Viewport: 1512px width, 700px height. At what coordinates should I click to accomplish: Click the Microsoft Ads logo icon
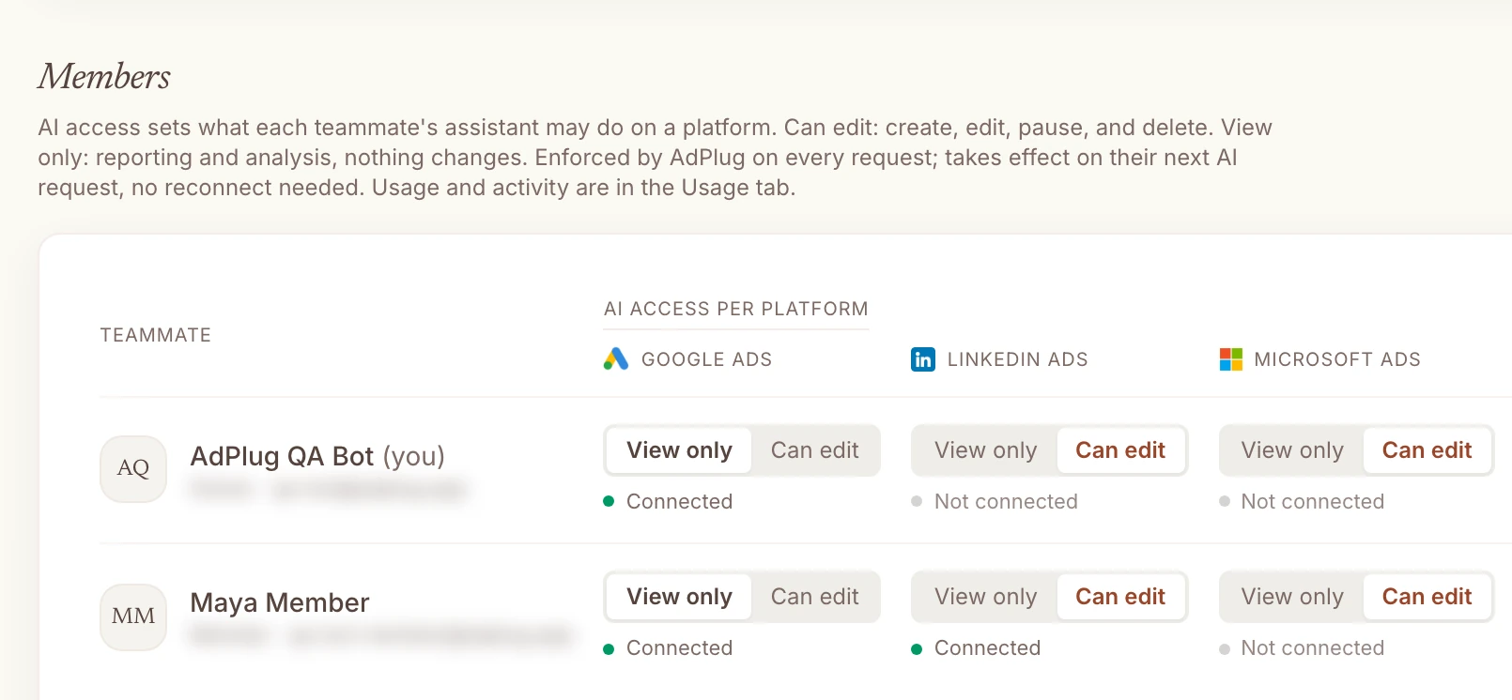click(1230, 359)
